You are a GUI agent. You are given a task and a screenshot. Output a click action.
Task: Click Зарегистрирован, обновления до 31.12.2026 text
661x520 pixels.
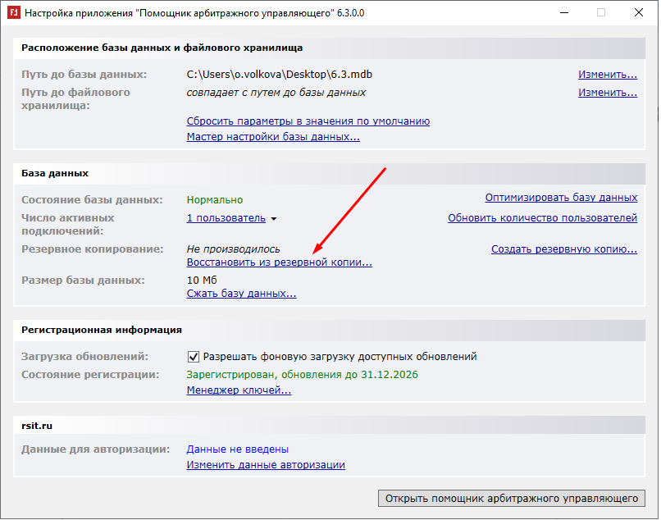(x=303, y=375)
